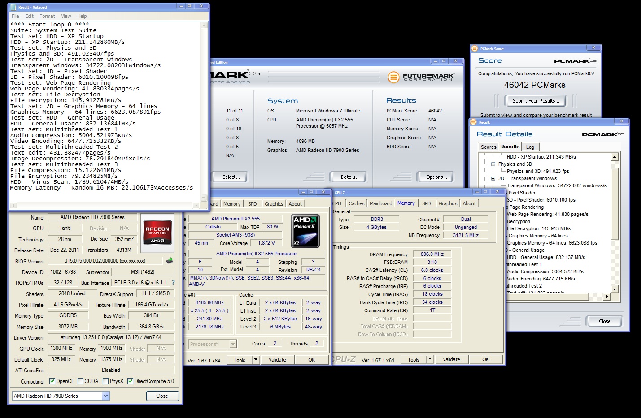The width and height of the screenshot is (641, 418).
Task: Collapse the 2D - Transparent Windows tree node
Action: pos(493,178)
